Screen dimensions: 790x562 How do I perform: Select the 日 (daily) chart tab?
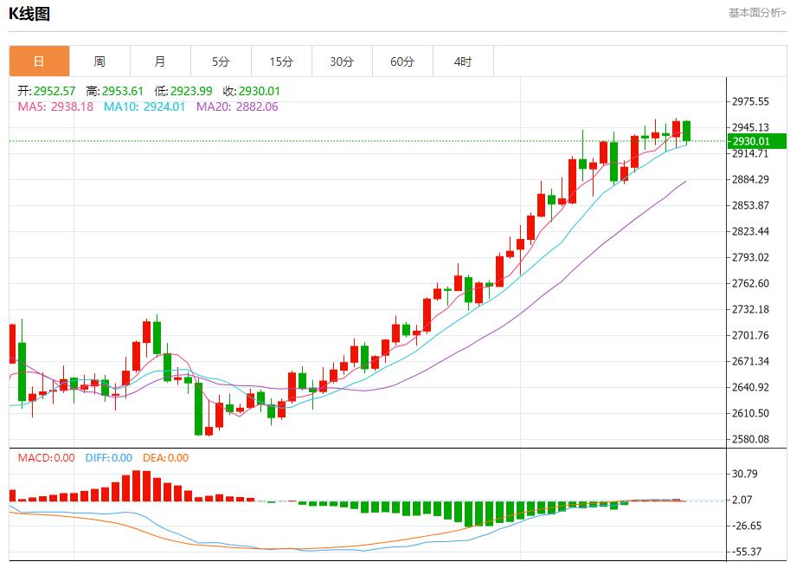[x=39, y=61]
